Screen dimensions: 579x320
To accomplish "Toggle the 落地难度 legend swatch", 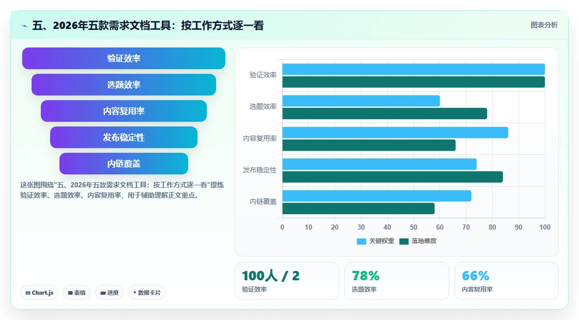I will 404,241.
